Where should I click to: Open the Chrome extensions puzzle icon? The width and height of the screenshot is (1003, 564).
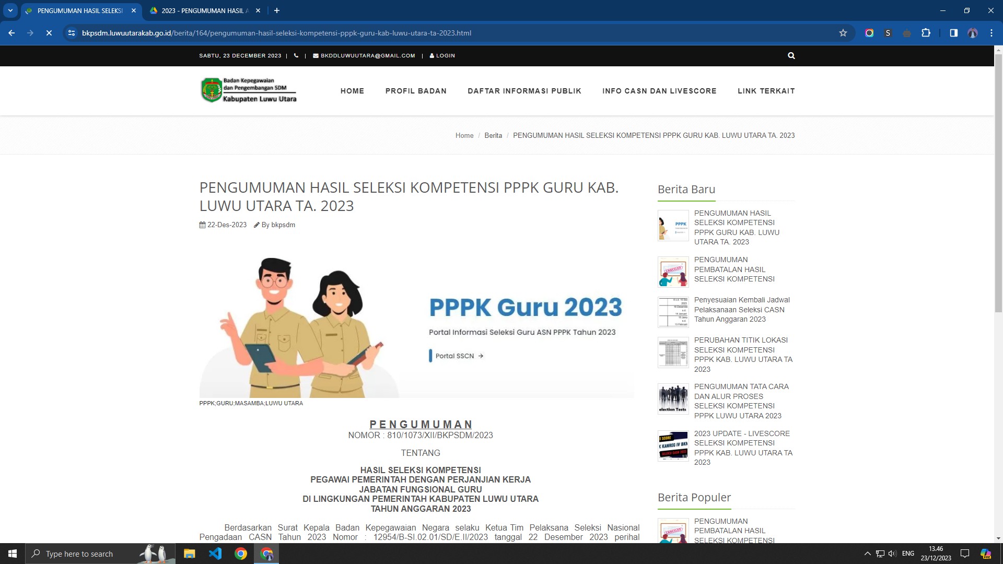926,33
